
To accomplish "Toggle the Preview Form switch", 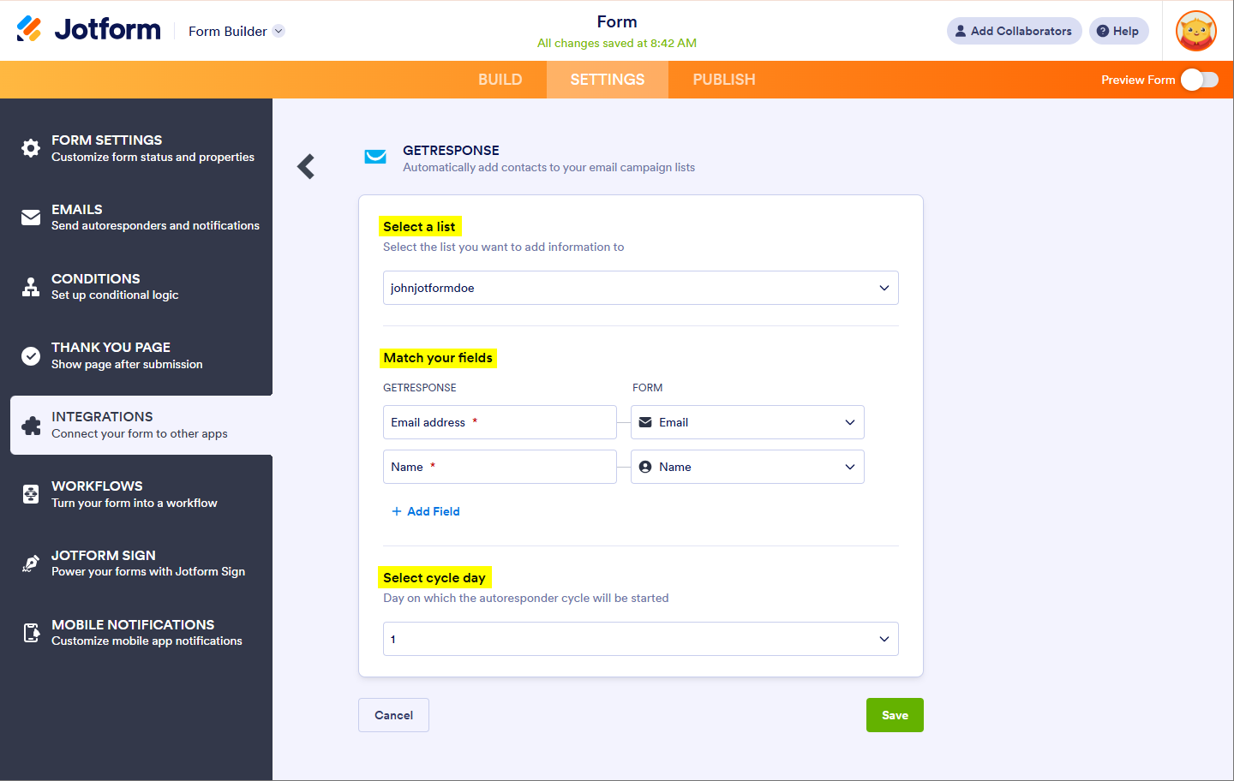I will click(x=1199, y=80).
